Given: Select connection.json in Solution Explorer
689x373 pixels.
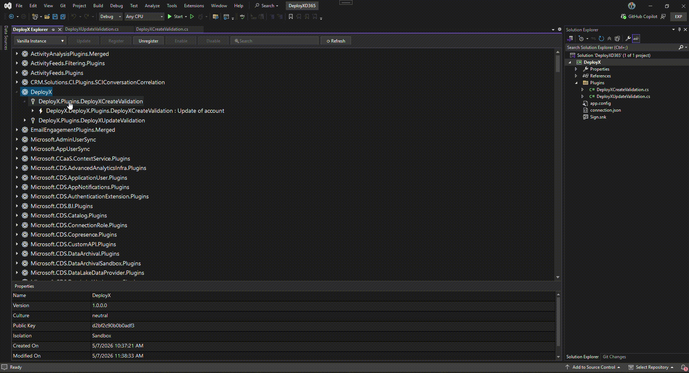Looking at the screenshot, I should click(x=605, y=110).
